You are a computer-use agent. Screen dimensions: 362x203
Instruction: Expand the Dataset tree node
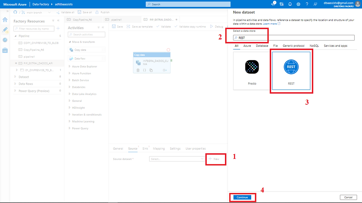pos(15,77)
